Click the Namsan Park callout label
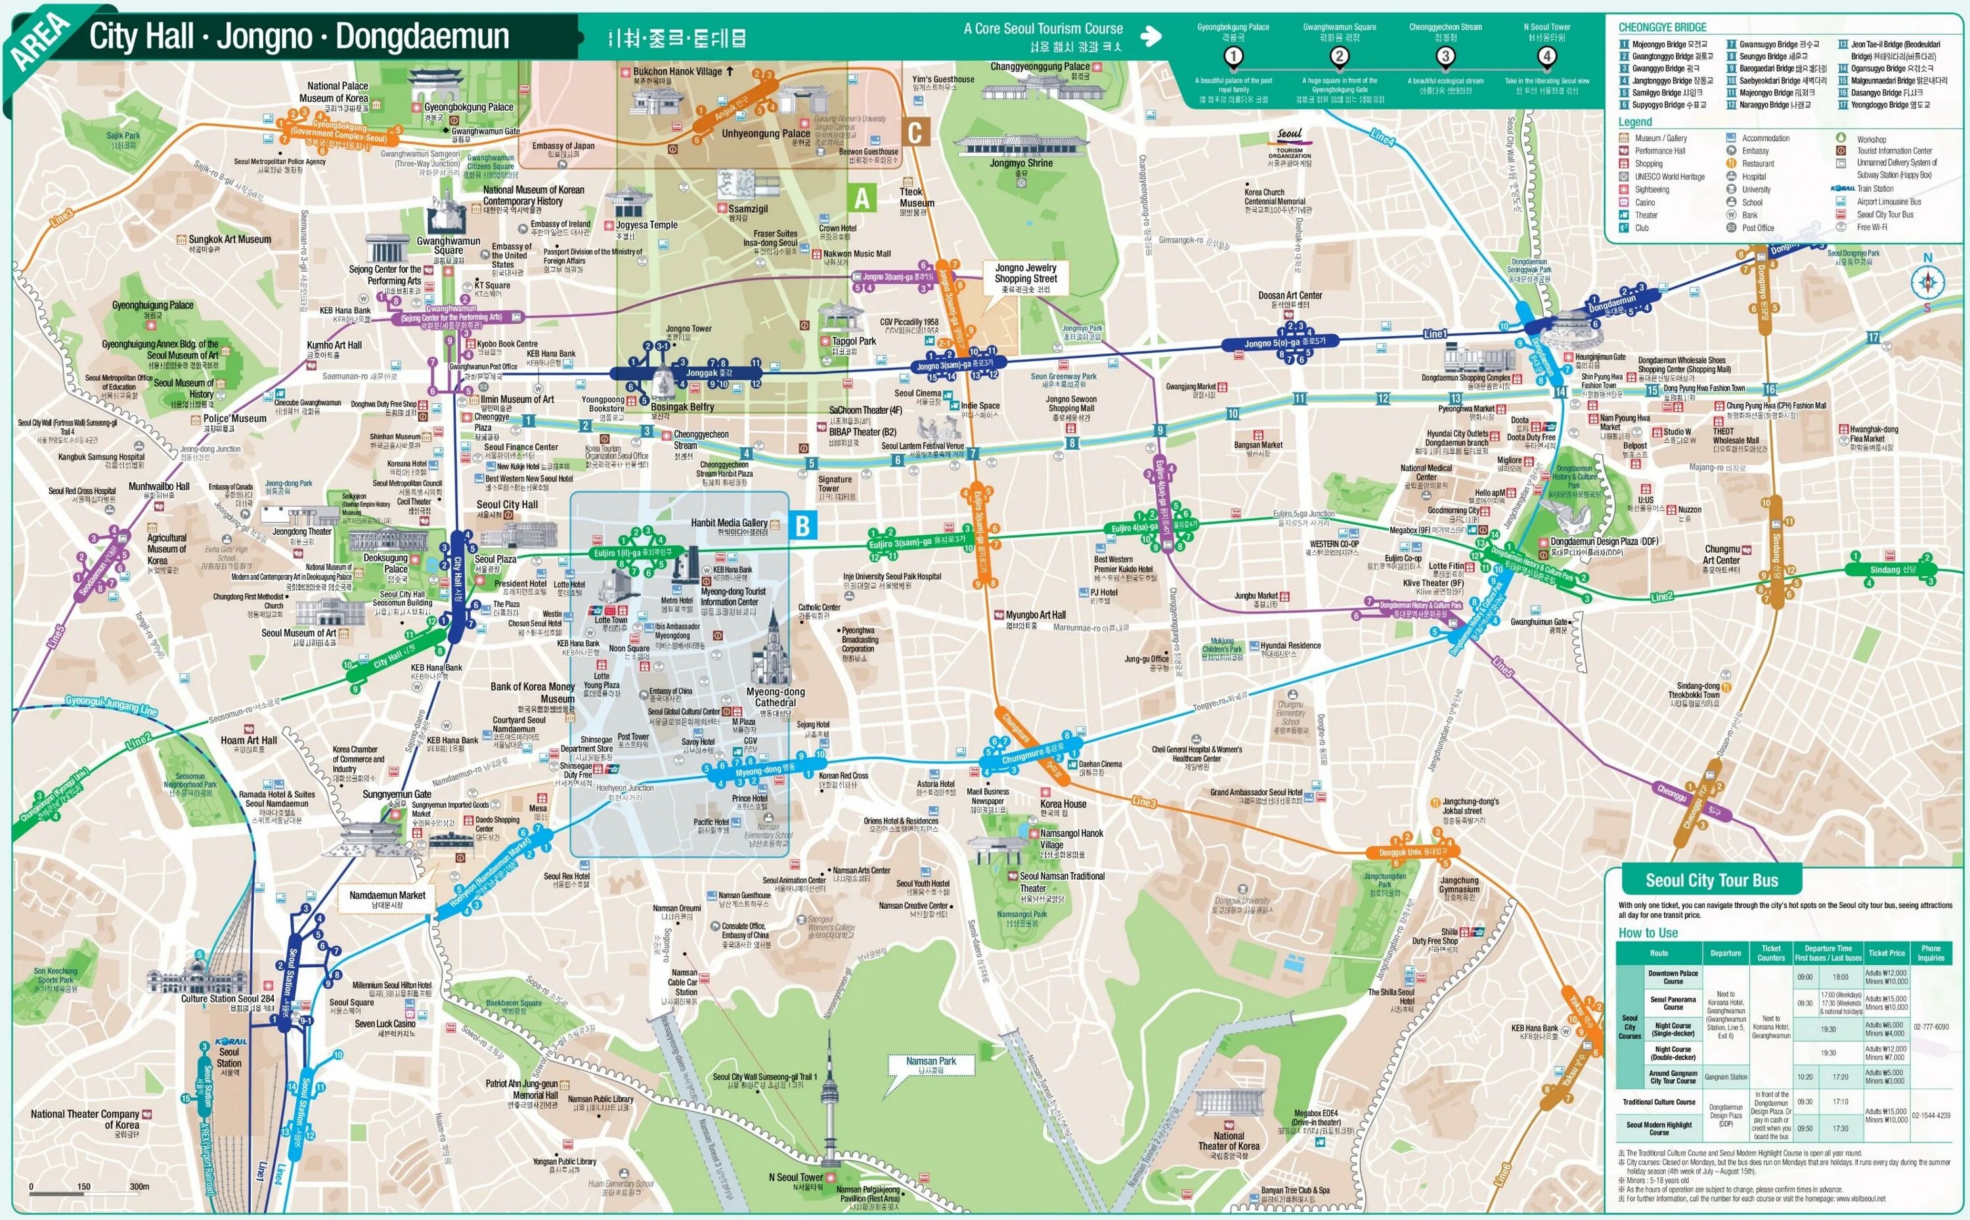This screenshot has width=1970, height=1220. click(931, 1065)
